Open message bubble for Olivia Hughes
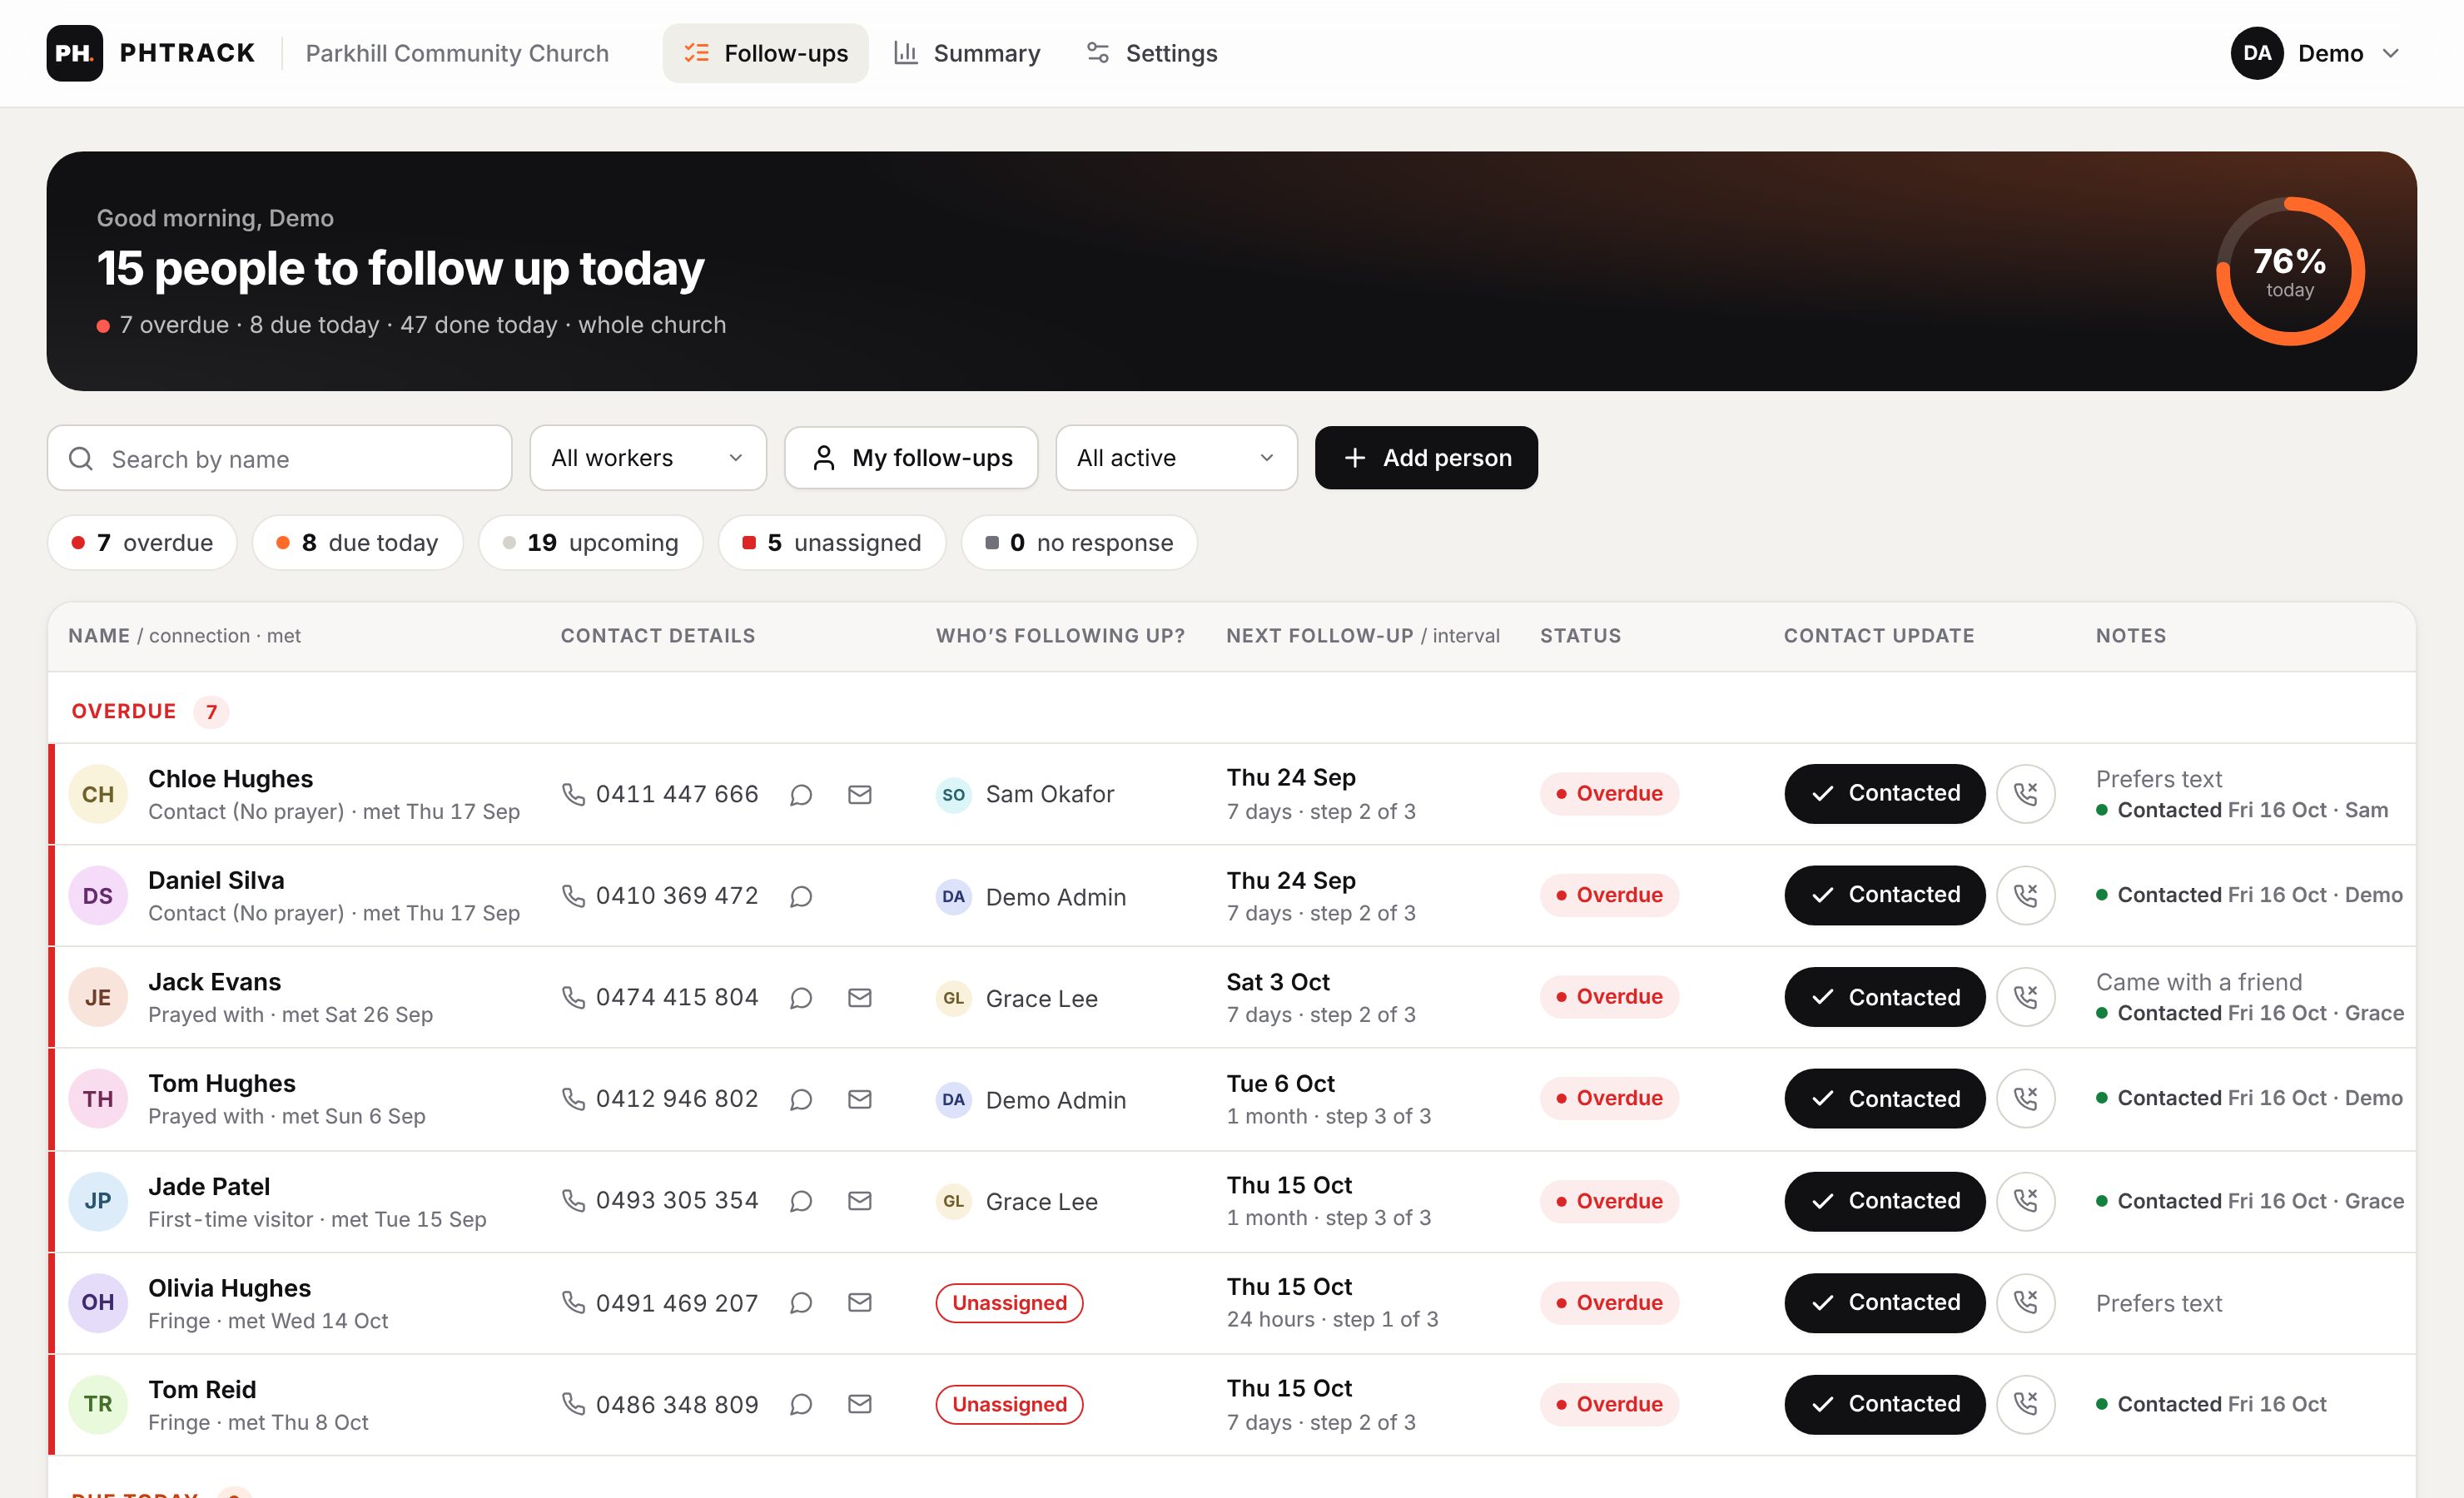2464x1498 pixels. [x=801, y=1303]
